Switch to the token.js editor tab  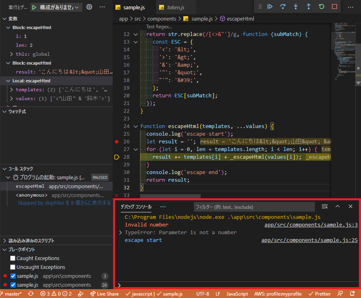(175, 7)
